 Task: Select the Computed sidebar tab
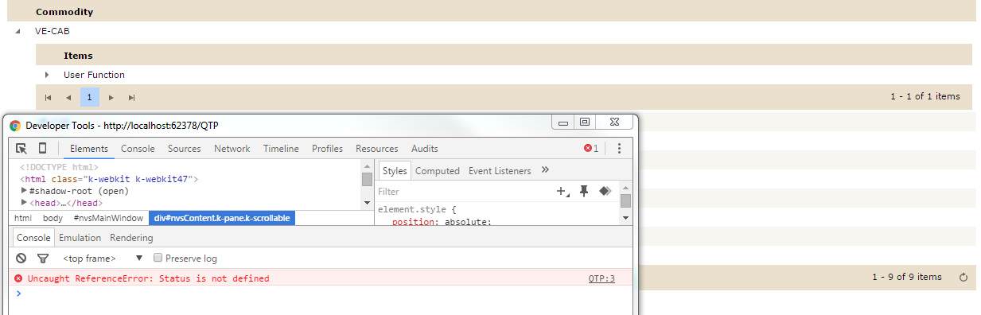pos(438,171)
